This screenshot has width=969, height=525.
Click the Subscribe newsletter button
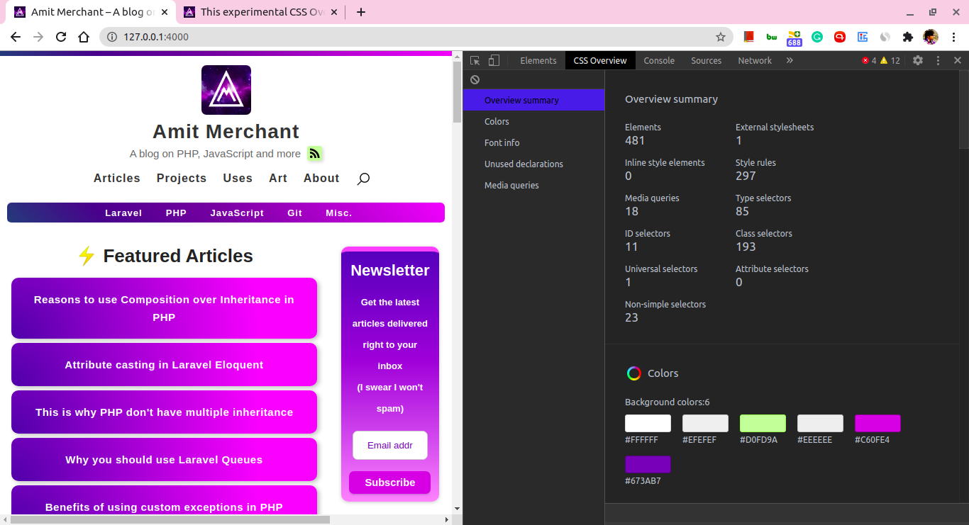click(390, 482)
